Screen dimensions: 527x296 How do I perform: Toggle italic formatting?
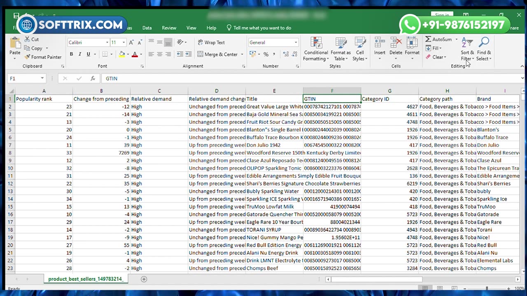pyautogui.click(x=79, y=54)
